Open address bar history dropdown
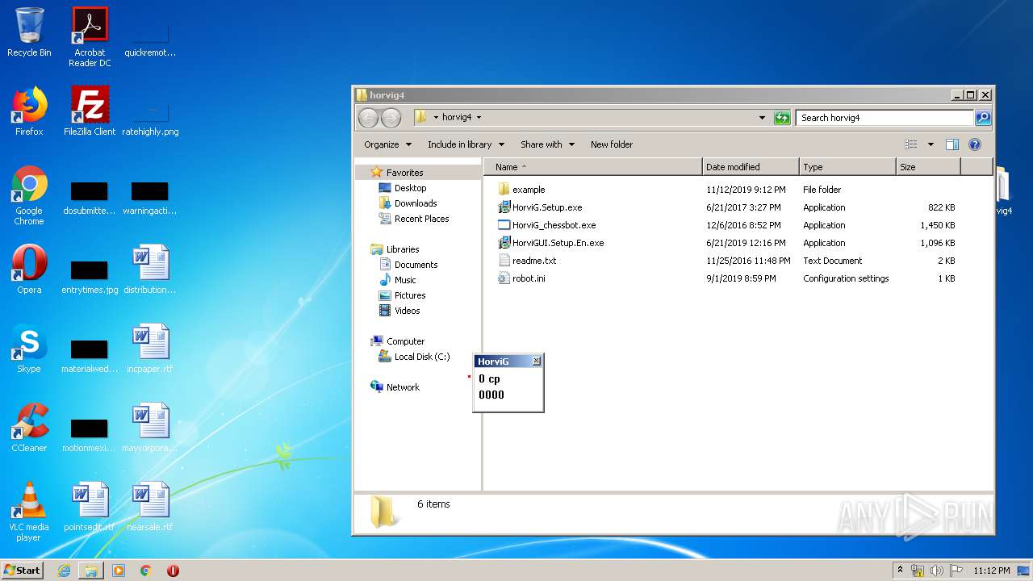 click(x=762, y=118)
